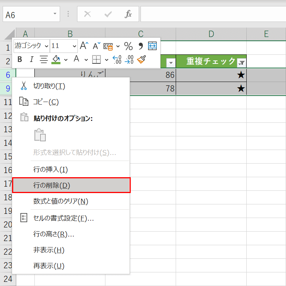Screen dimensions: 286x286
Task: Click the Bold button in mini toolbar
Action: click(x=20, y=59)
